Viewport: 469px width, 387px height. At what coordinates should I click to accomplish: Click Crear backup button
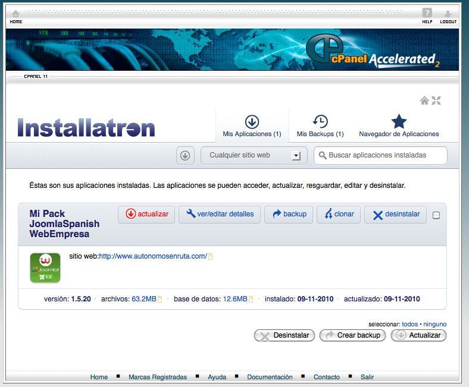coord(353,335)
